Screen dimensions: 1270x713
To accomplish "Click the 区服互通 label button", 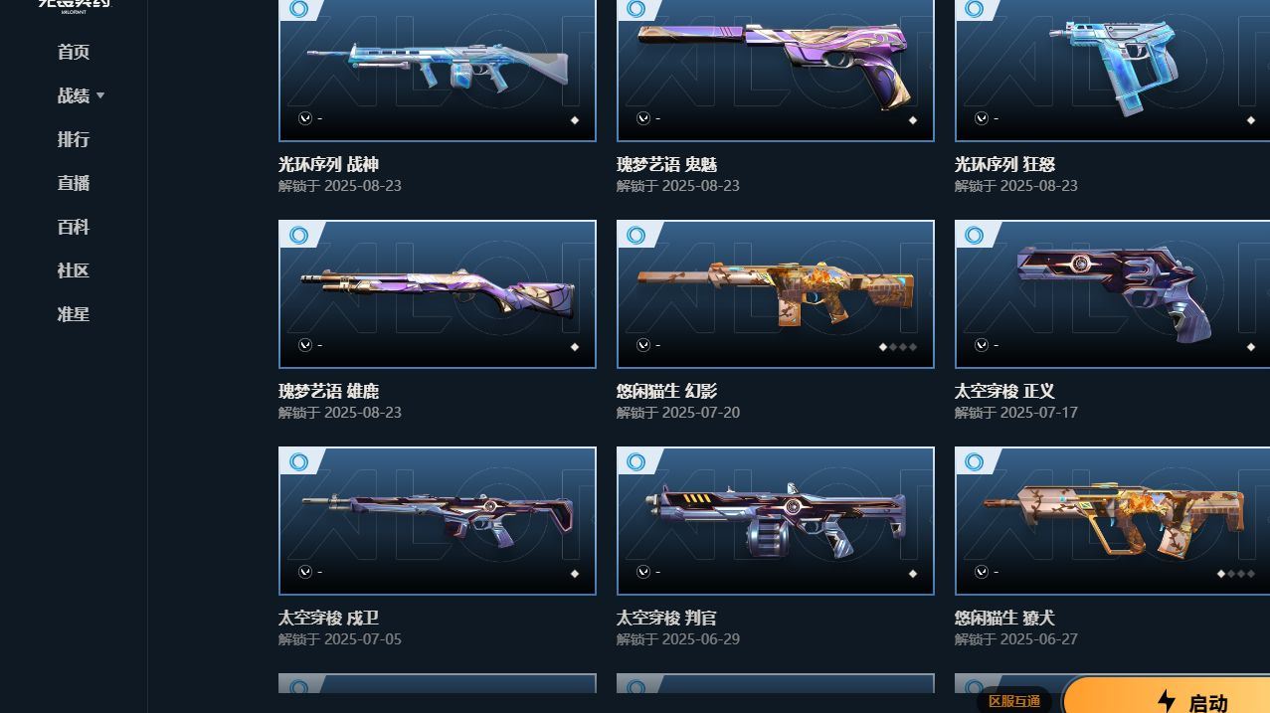I will point(1014,701).
